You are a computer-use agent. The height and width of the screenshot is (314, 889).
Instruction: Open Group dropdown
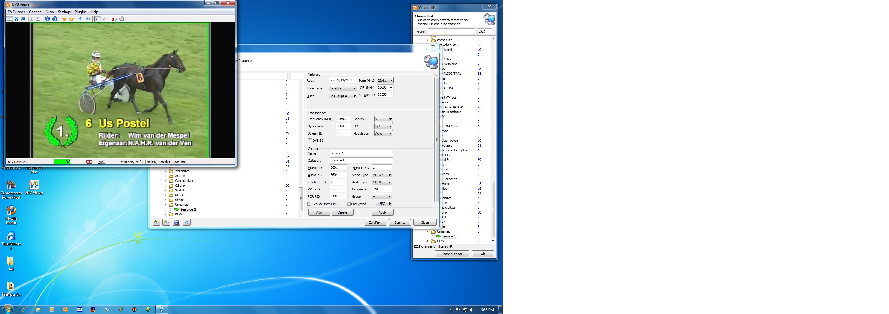tap(382, 197)
